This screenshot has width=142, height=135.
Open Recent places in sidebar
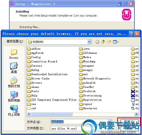pyautogui.click(x=14, y=54)
